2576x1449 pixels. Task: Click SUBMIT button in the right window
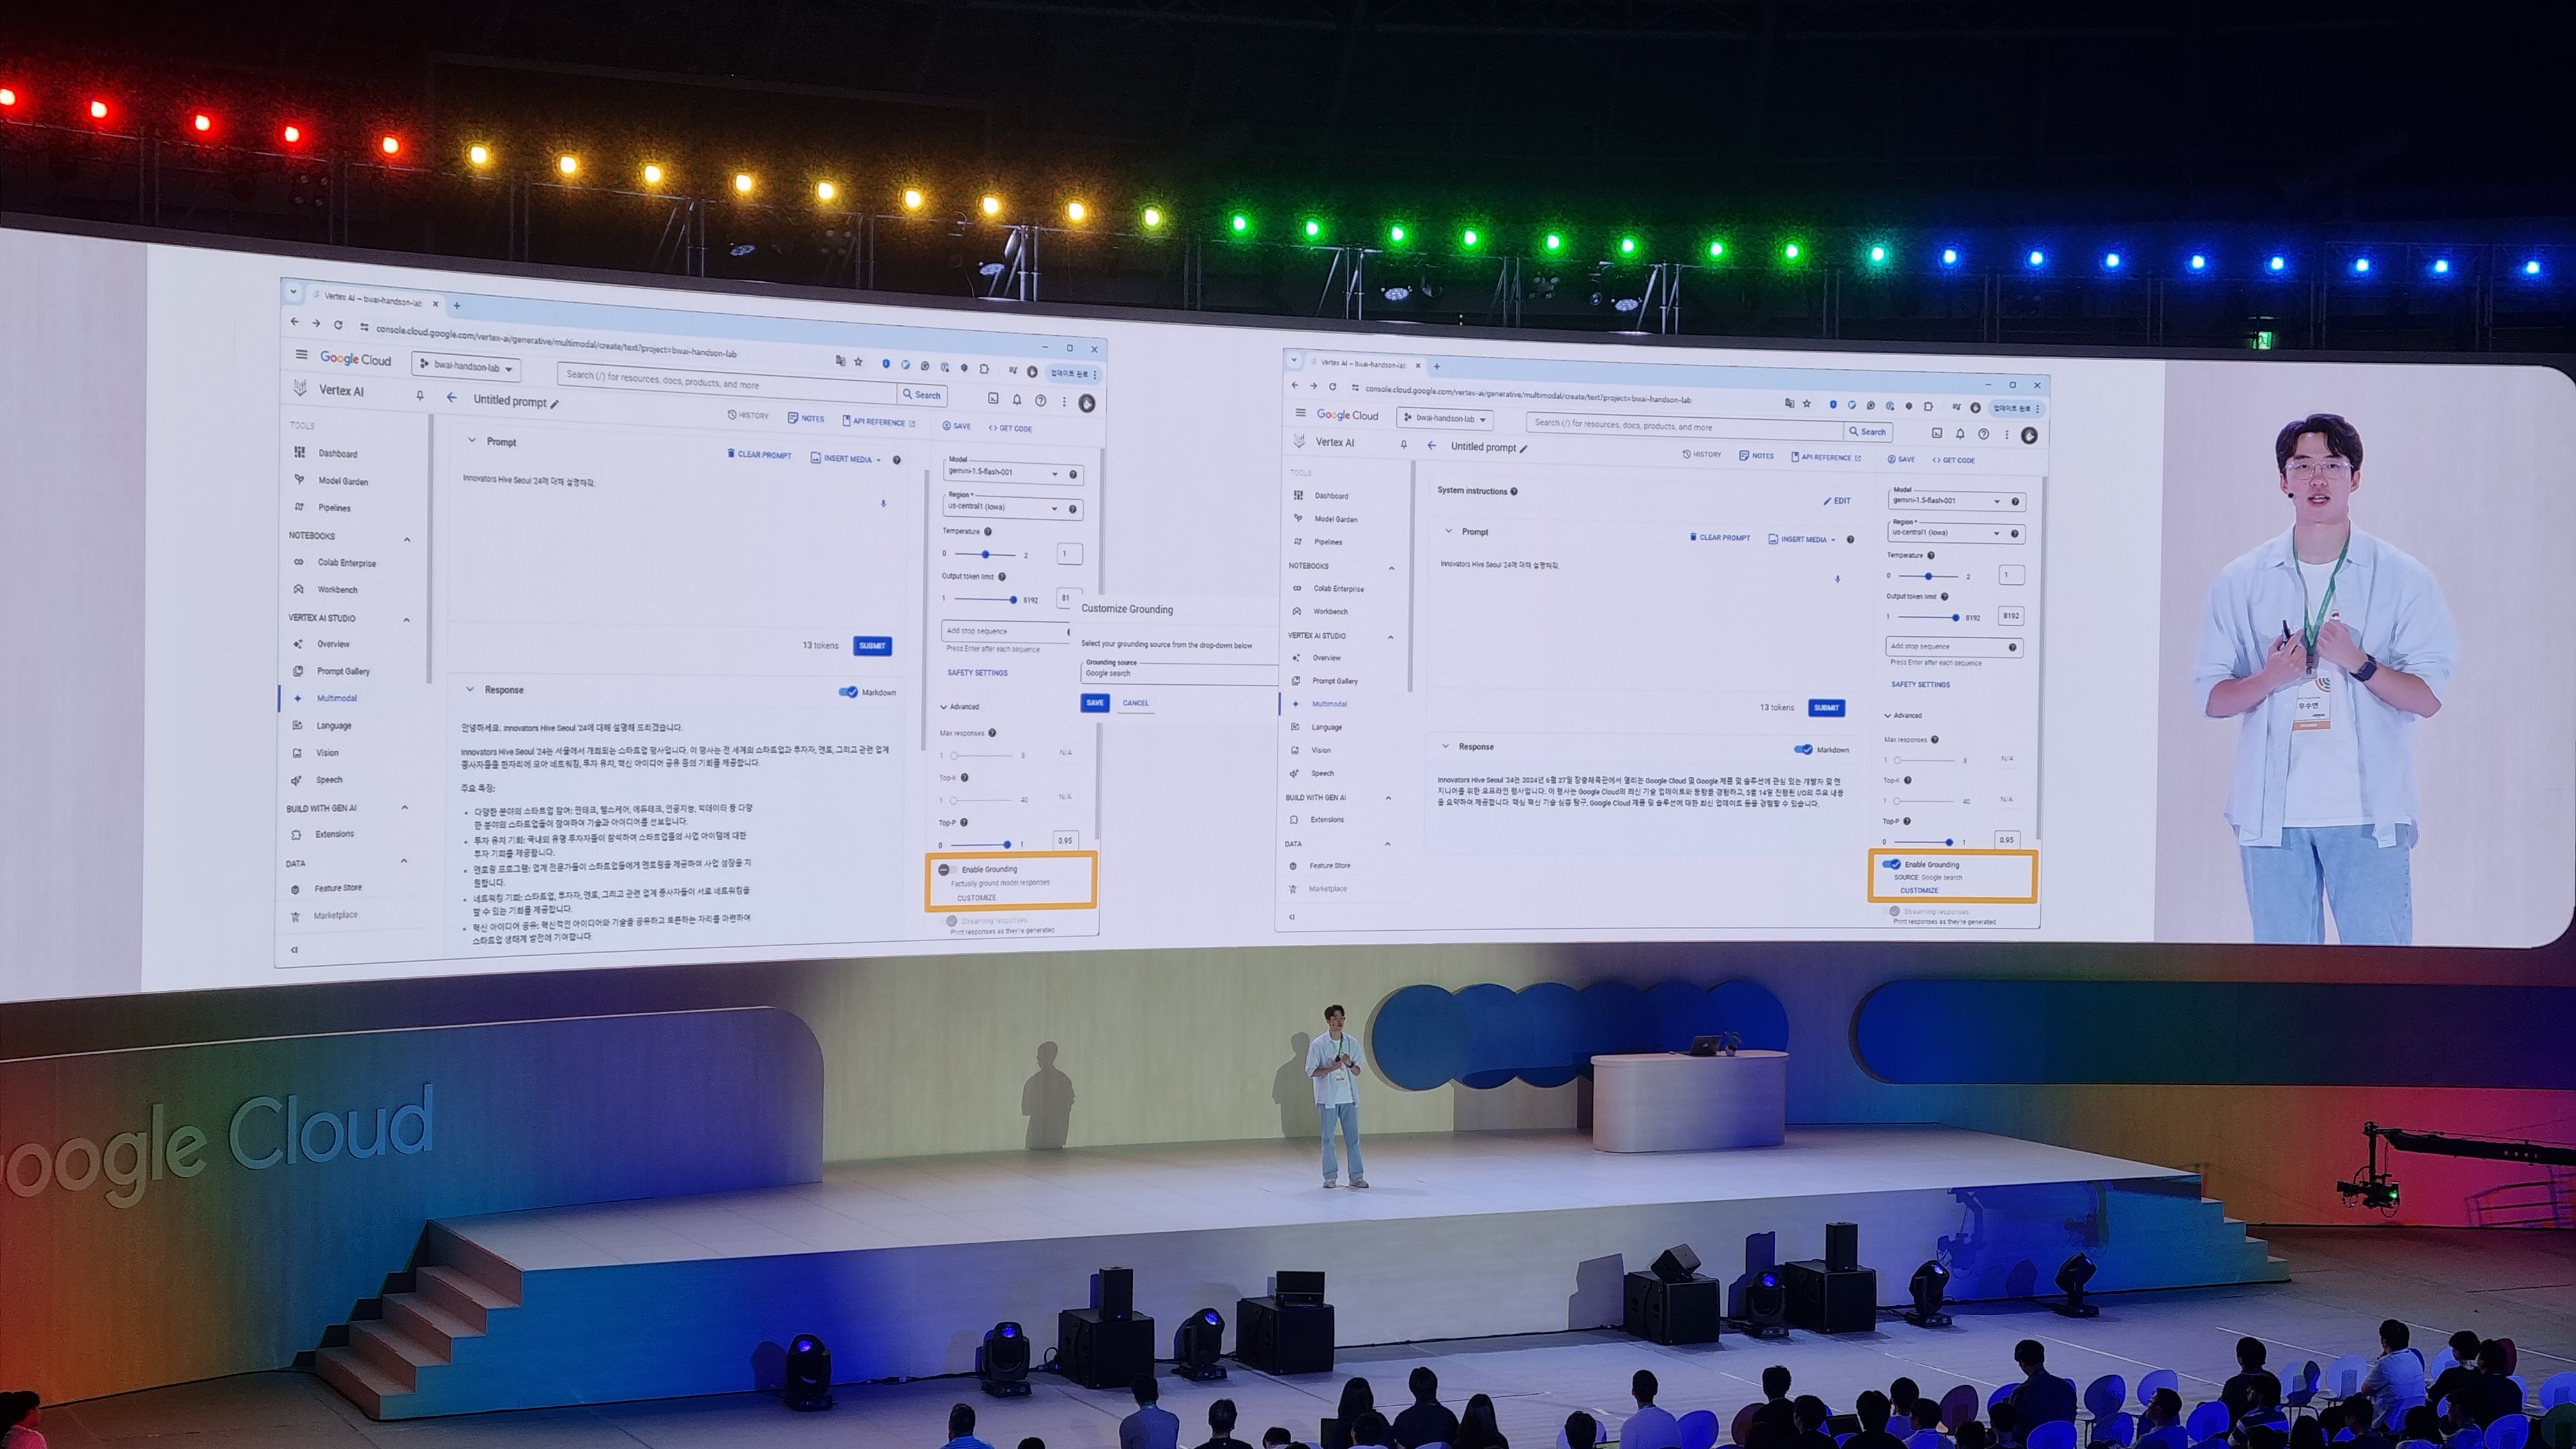tap(1826, 708)
